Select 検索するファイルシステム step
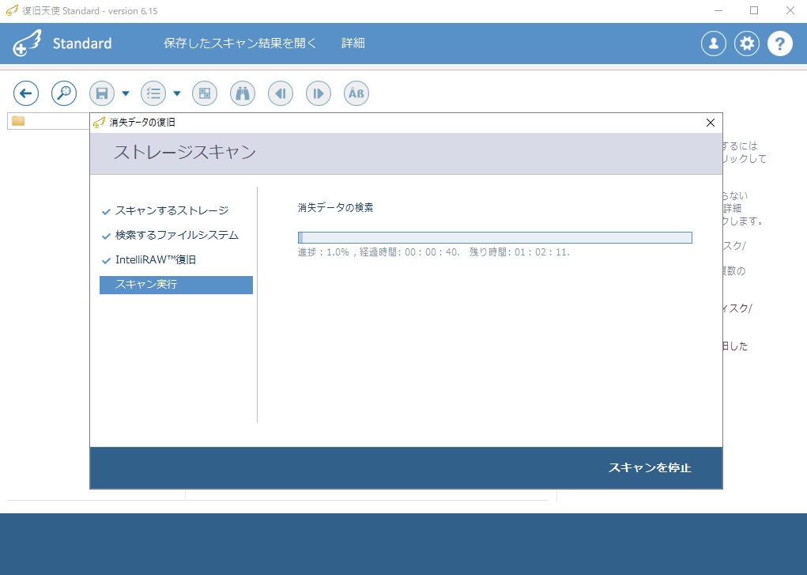 point(177,236)
